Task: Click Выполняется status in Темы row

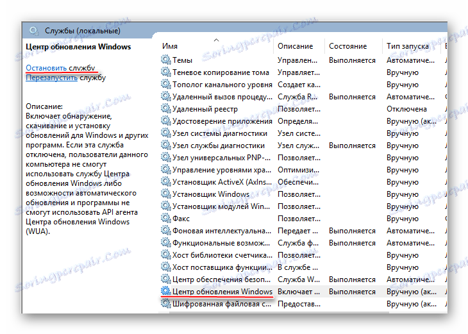Action: point(352,60)
